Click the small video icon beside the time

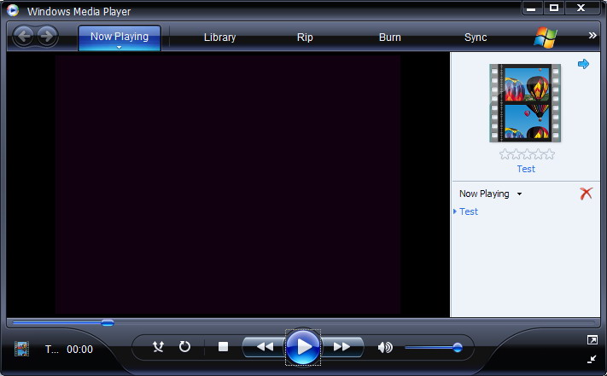coord(21,349)
